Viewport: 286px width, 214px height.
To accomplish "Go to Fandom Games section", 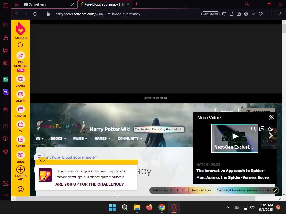I will coord(21,81).
